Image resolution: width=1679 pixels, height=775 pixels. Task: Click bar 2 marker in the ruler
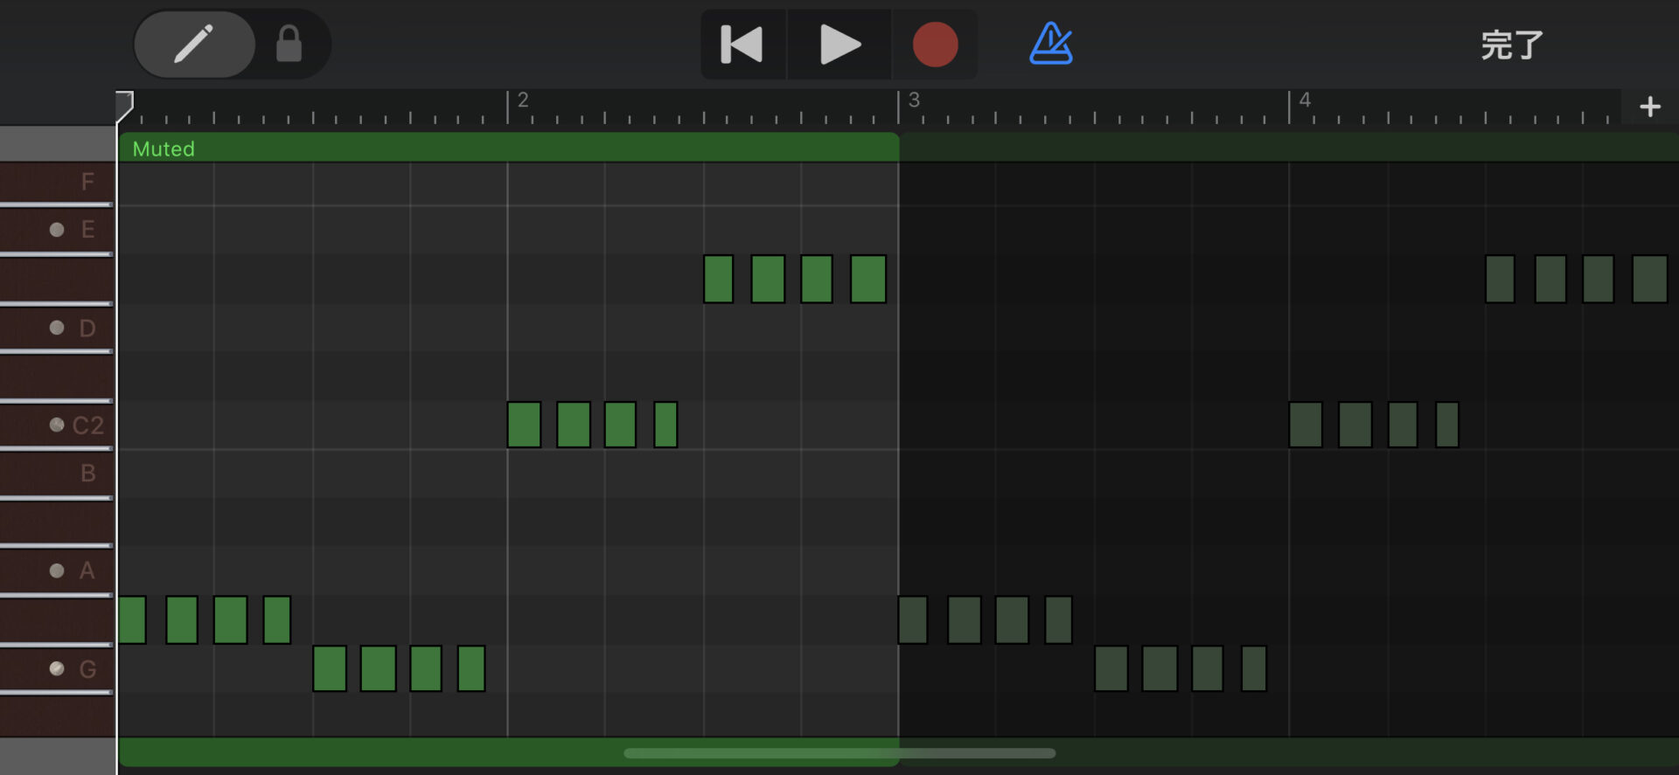click(x=522, y=100)
